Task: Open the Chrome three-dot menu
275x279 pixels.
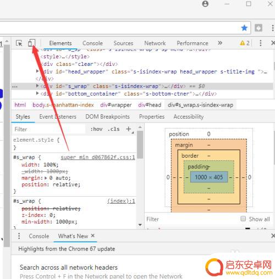Action: click(273, 28)
